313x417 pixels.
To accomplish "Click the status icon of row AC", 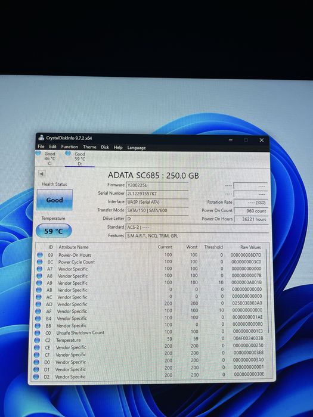I will pyautogui.click(x=39, y=297).
